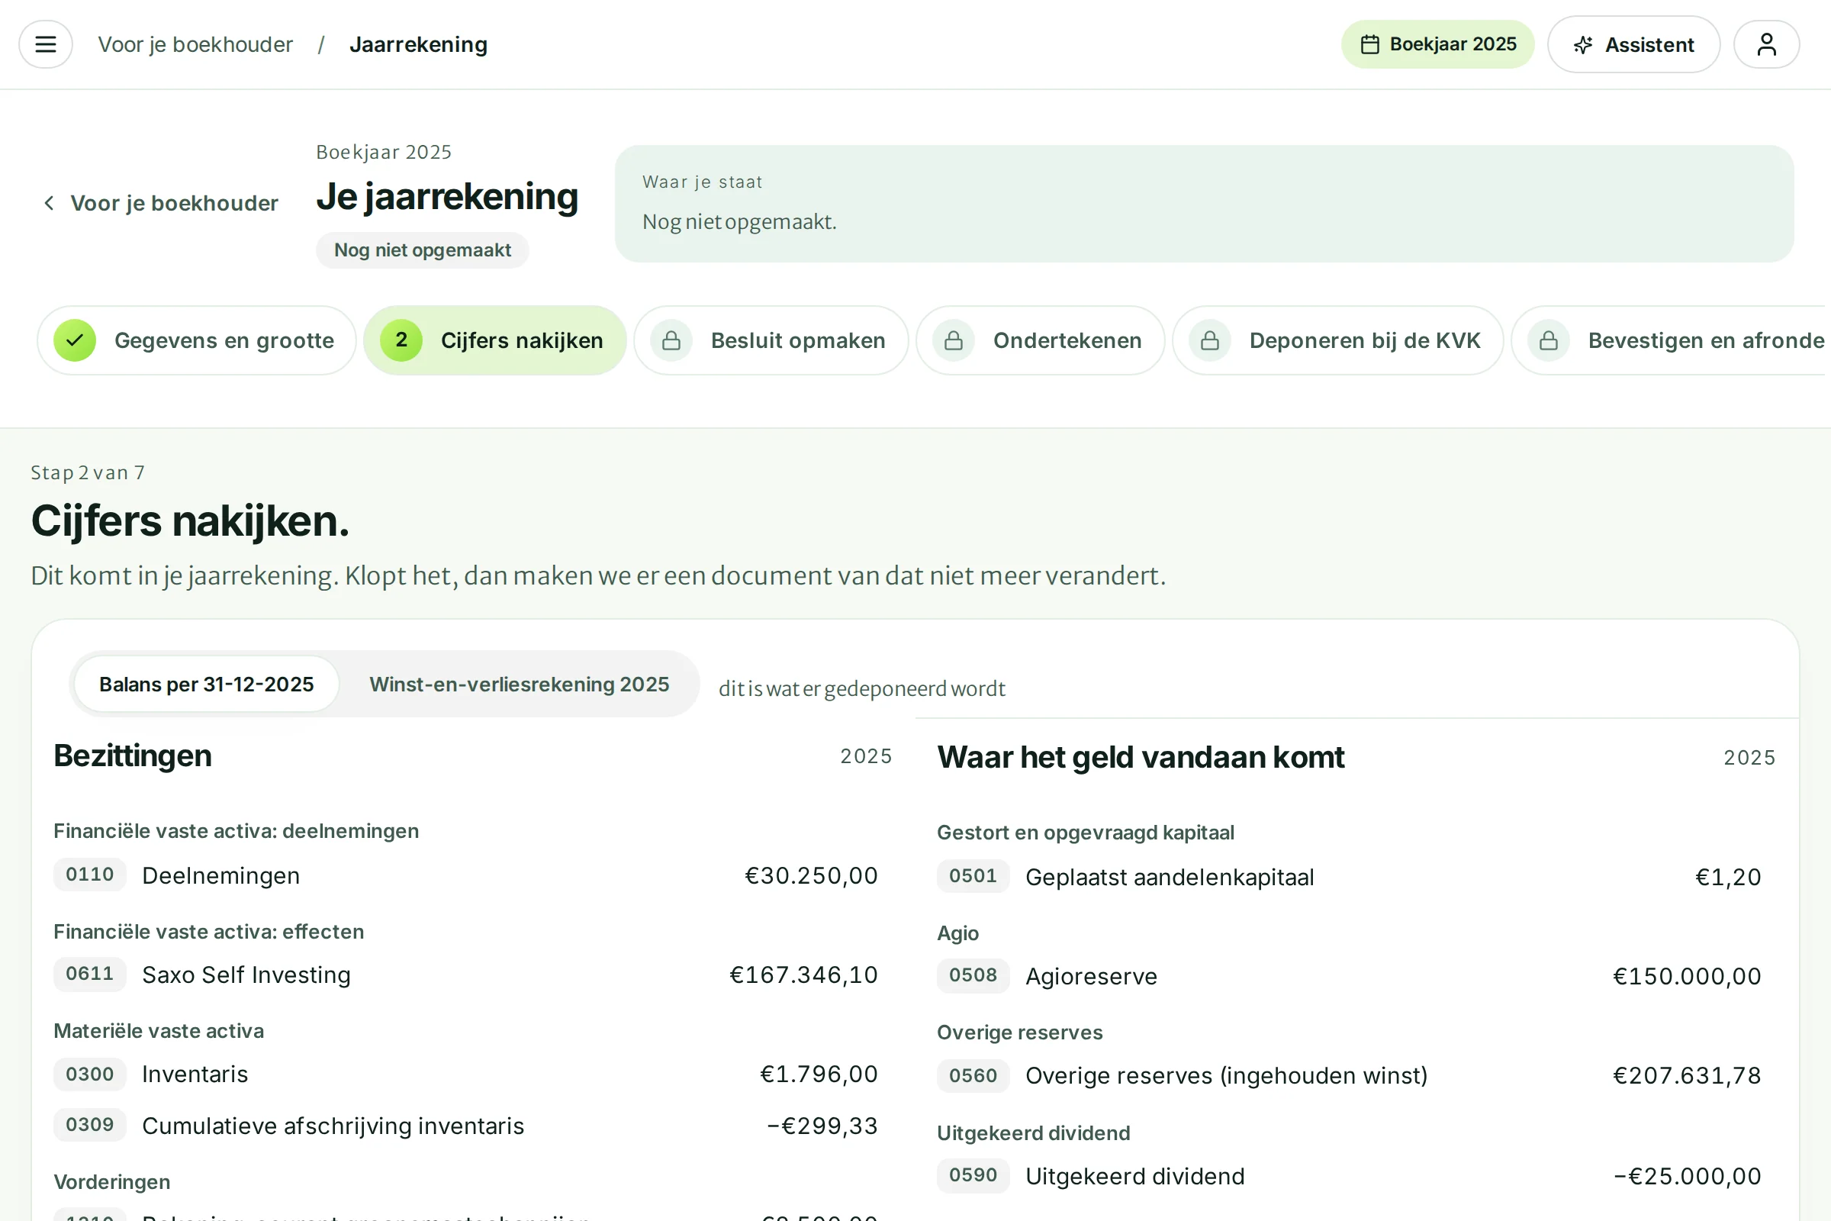
Task: Click the Agioreserve amount €150.000,00
Action: 1687,976
